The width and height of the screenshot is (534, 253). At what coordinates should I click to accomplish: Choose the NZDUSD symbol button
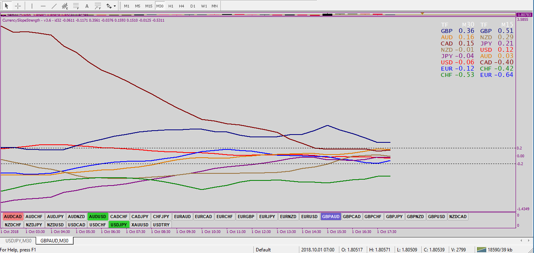[x=55, y=225]
